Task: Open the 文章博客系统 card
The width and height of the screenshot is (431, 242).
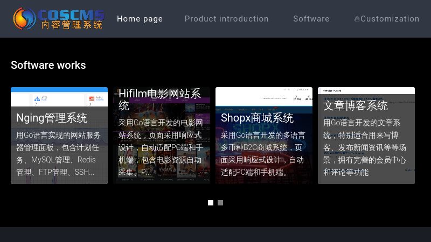Action: coord(366,136)
